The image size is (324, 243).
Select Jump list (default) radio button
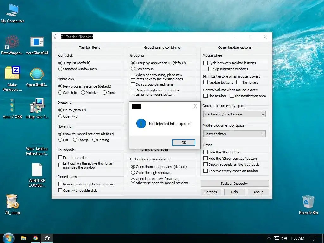point(74,63)
